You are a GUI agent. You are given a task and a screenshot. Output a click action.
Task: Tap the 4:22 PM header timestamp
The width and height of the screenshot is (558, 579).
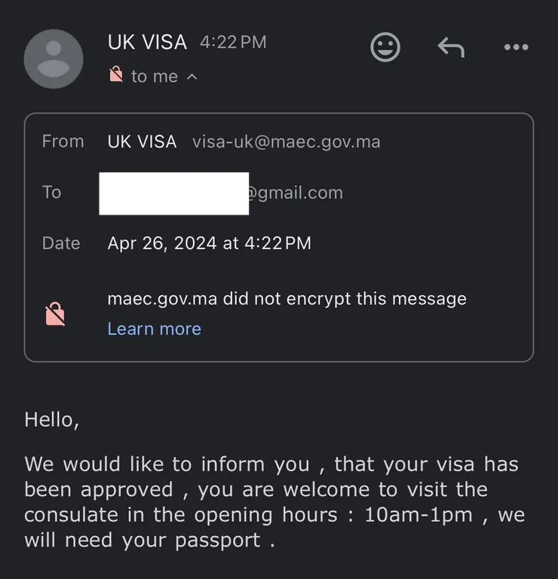(x=233, y=43)
